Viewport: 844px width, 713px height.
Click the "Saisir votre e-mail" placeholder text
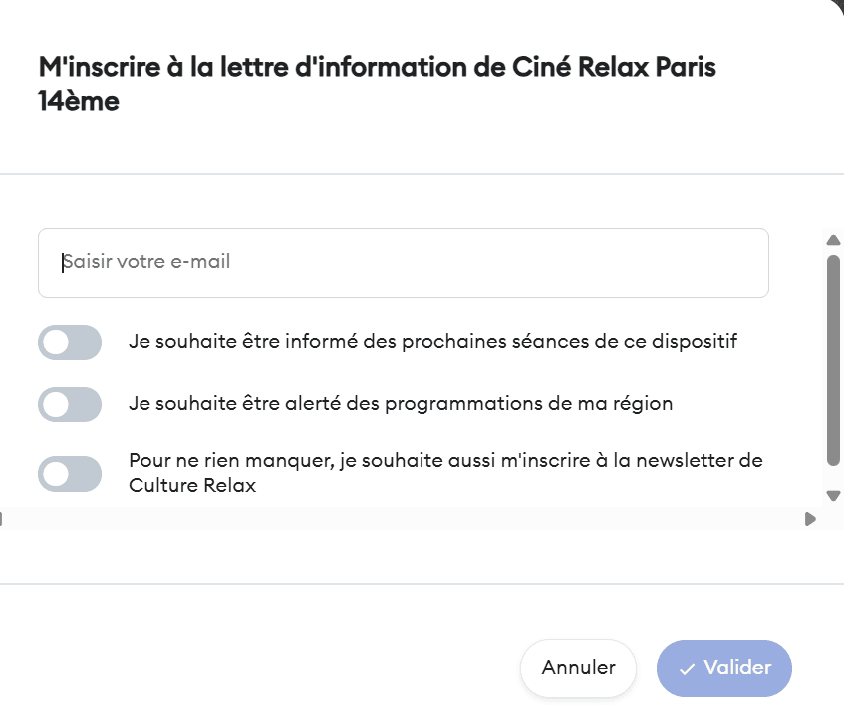click(x=146, y=263)
